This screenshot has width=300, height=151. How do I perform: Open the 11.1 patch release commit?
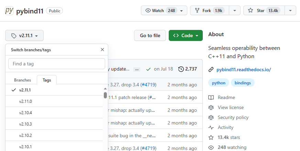(x=132, y=97)
